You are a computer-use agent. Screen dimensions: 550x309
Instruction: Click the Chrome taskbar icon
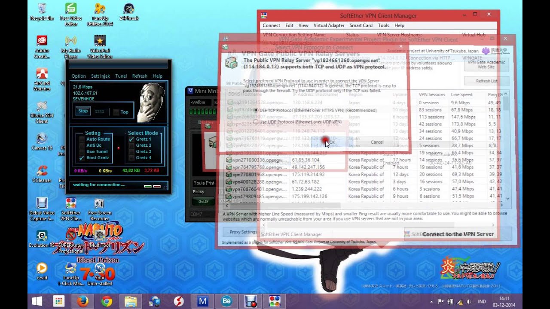pos(107,301)
